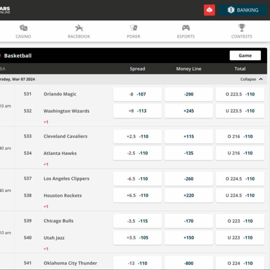Screen dimensions: 270x270
Task: Select Oklahoma City Thunder spread -13 -110
Action: point(137,263)
